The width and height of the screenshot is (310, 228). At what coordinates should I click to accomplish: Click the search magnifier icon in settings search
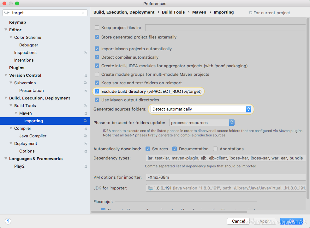coord(7,13)
